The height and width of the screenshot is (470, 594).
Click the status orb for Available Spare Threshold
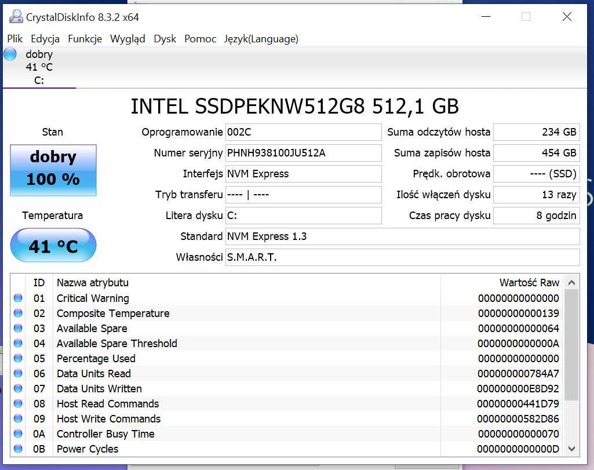[18, 343]
